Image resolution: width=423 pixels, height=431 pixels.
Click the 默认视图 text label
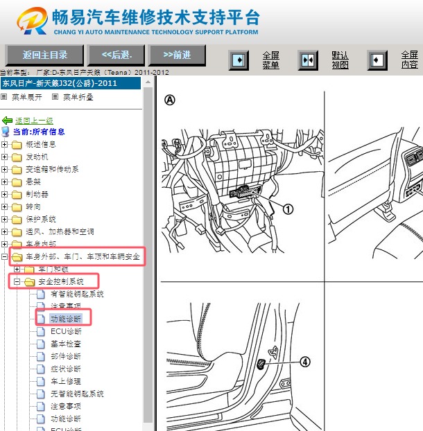point(340,60)
